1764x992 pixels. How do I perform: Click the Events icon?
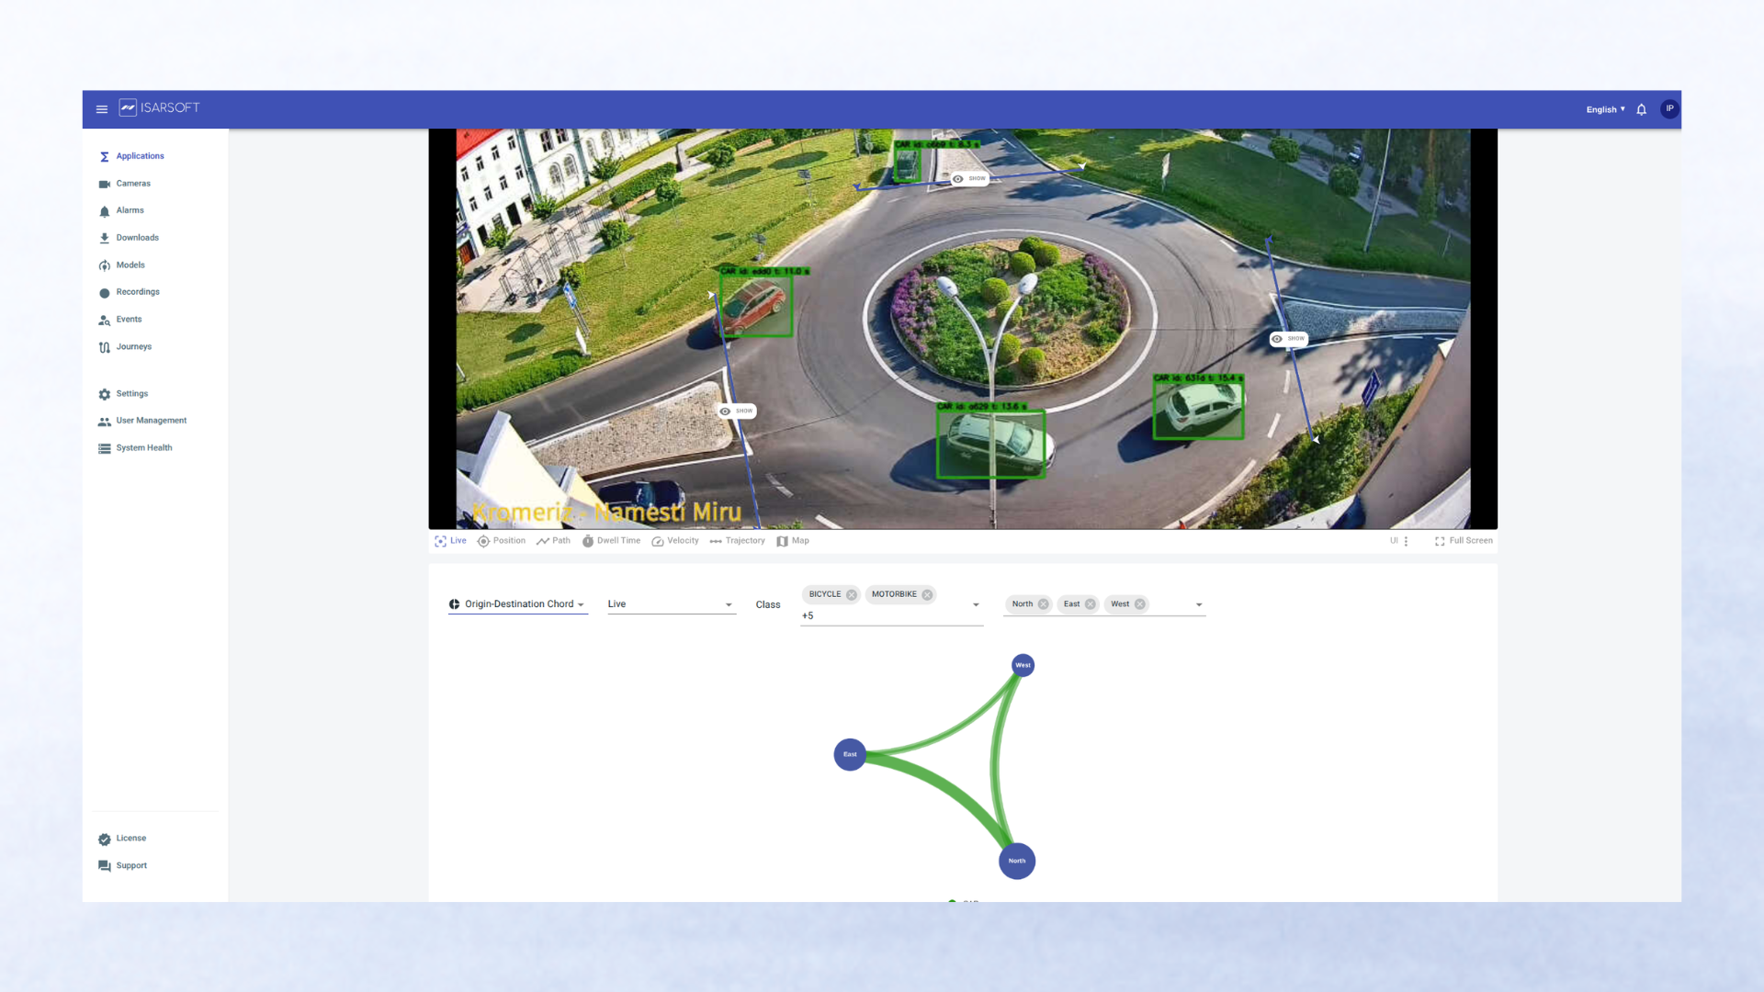[105, 320]
